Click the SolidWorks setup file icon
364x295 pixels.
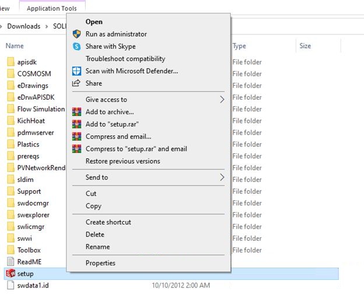pyautogui.click(x=10, y=273)
